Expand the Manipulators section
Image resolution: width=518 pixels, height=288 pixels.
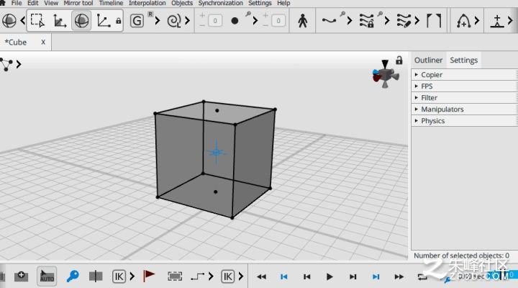coord(463,109)
